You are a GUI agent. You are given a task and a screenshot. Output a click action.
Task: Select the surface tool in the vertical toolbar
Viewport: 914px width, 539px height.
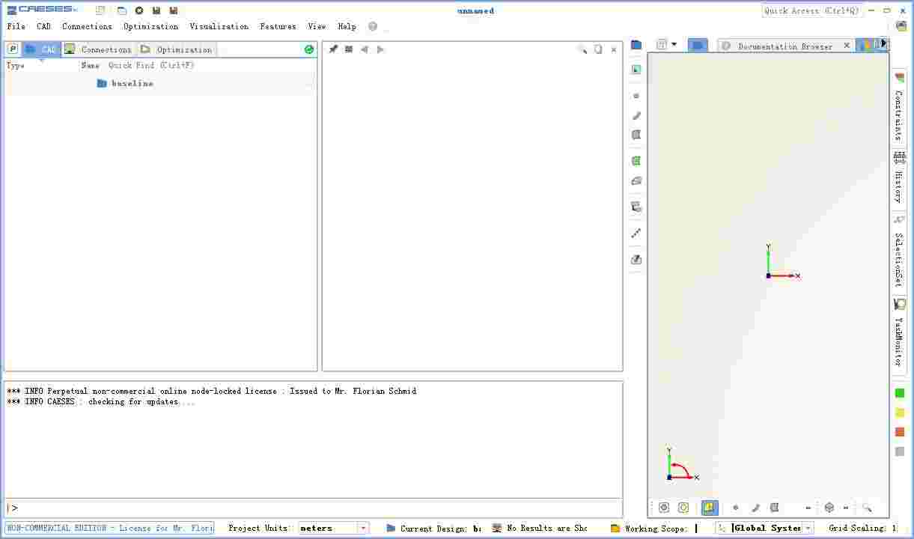pos(636,135)
